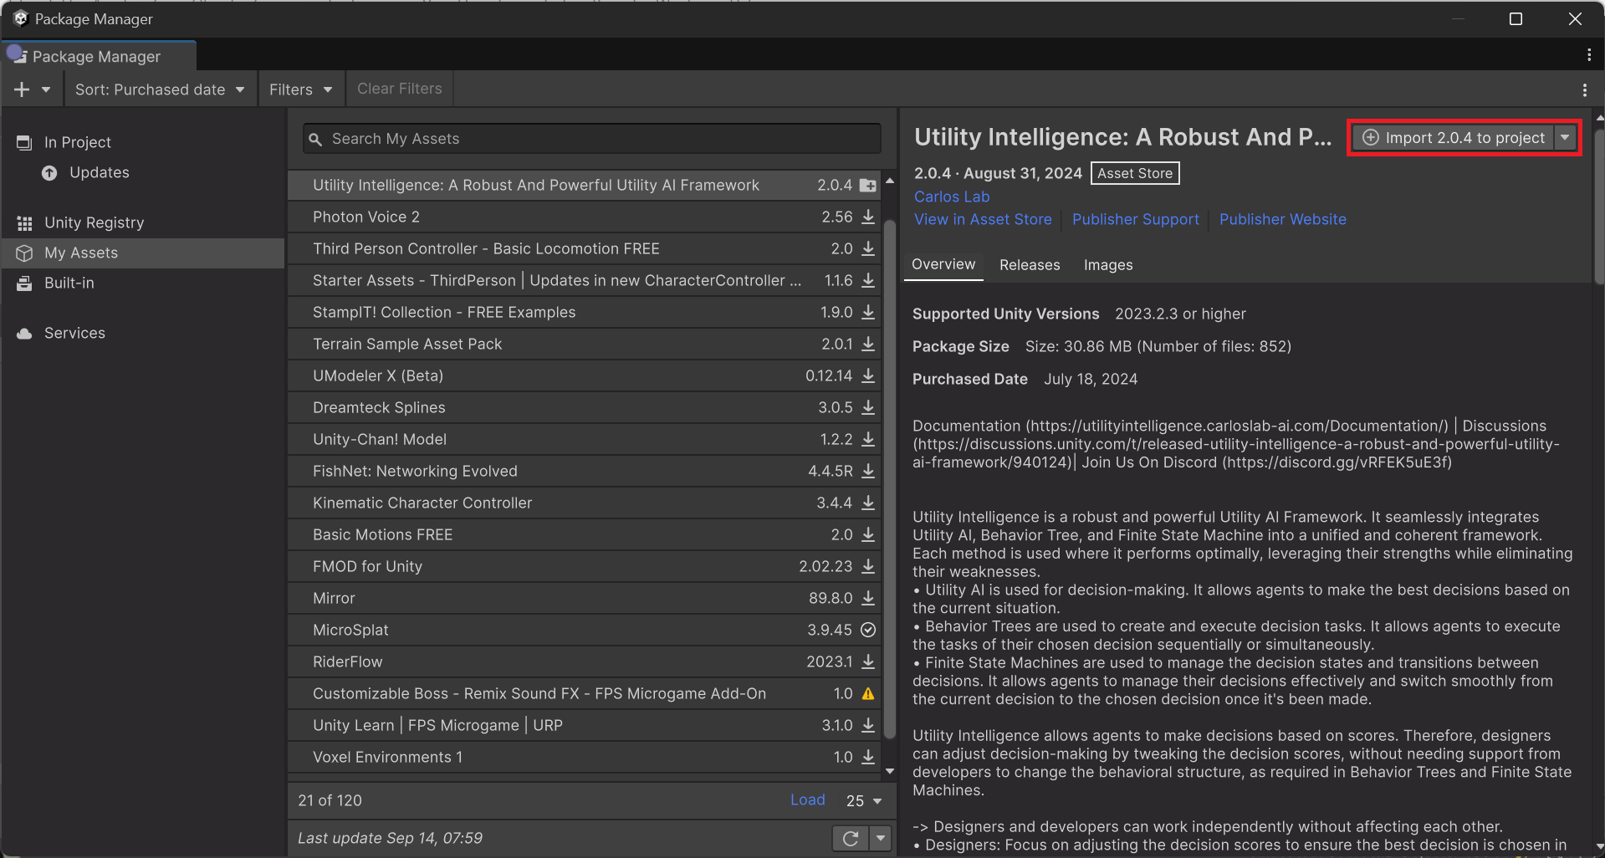Click download icon for StampIT! Collection
This screenshot has height=858, width=1605.
click(x=868, y=312)
